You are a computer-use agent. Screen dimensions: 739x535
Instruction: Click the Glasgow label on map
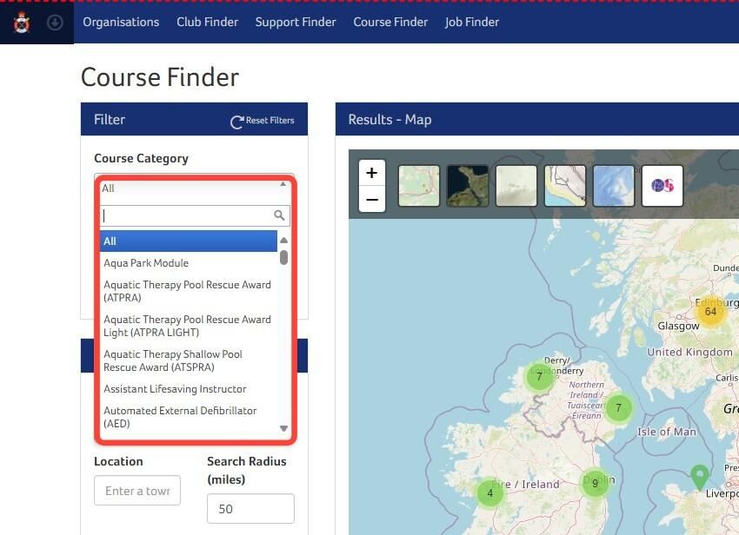point(678,326)
